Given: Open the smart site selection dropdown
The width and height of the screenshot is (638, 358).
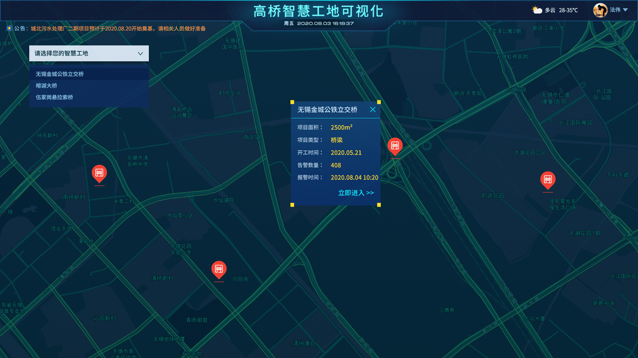Looking at the screenshot, I should (88, 53).
